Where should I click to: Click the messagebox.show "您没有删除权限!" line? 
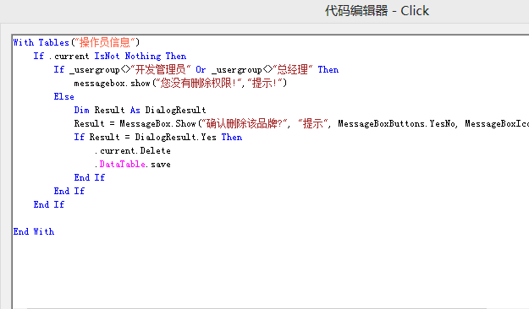click(180, 83)
